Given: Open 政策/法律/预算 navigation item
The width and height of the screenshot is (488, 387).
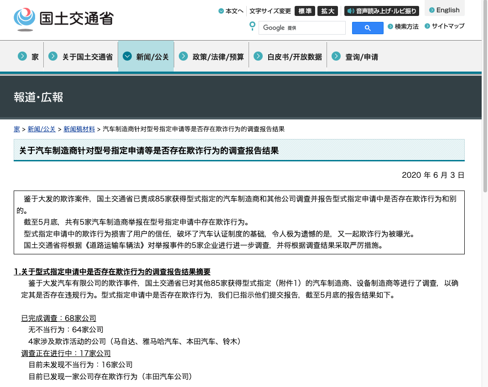Looking at the screenshot, I should tap(218, 57).
